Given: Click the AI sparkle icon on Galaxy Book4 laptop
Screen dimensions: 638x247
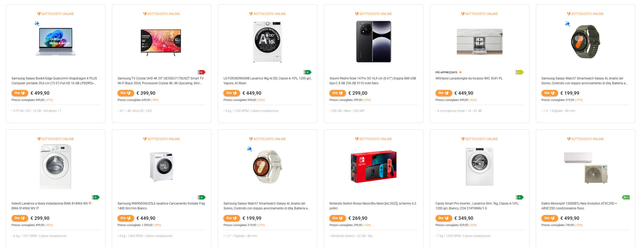Looking at the screenshot, I should click(37, 24).
